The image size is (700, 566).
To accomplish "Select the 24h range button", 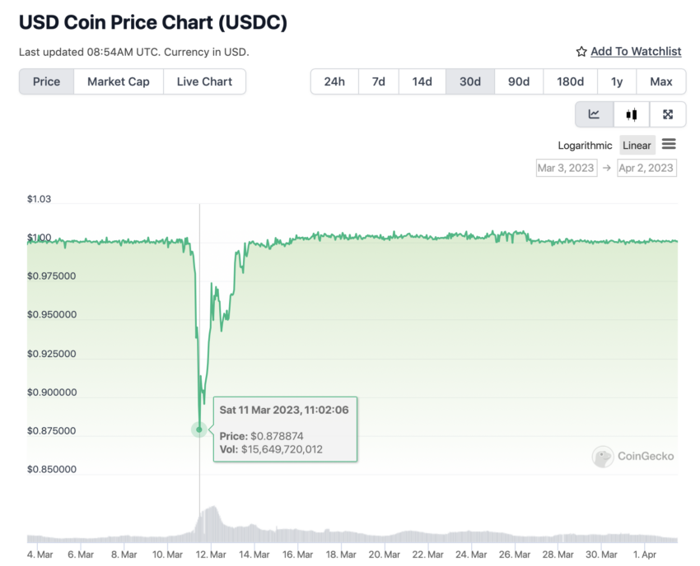I will pos(334,81).
